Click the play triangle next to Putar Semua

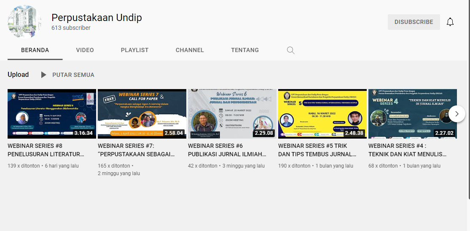[44, 75]
